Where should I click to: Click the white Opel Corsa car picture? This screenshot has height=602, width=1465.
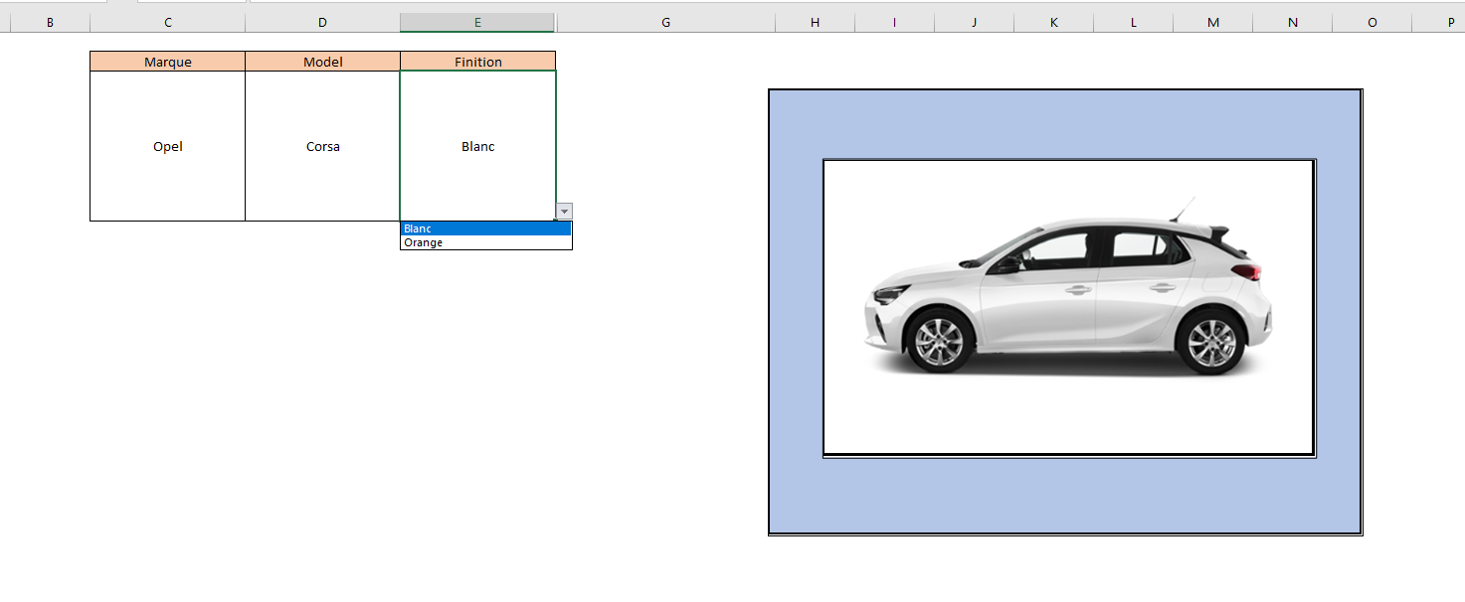pyautogui.click(x=1069, y=307)
